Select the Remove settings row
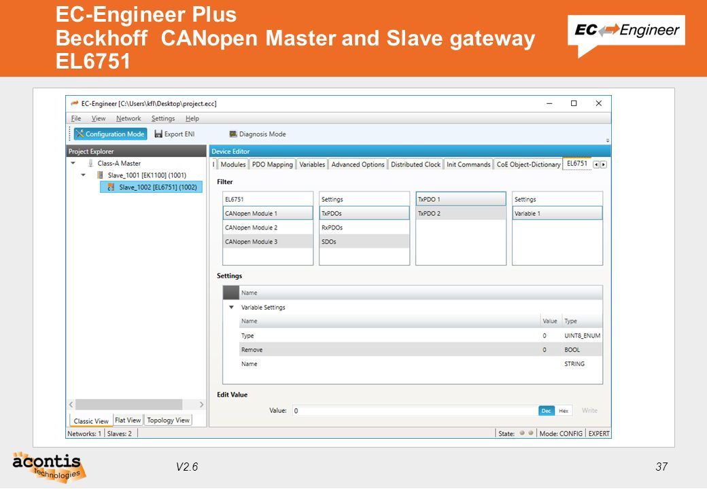This screenshot has width=707, height=489. [x=421, y=349]
